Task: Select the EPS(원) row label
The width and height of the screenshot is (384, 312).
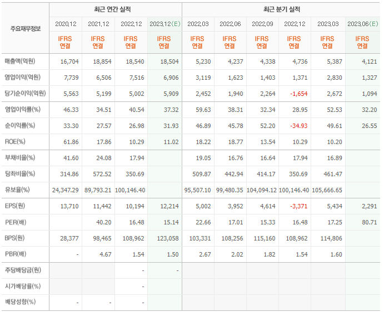Action: (15, 206)
